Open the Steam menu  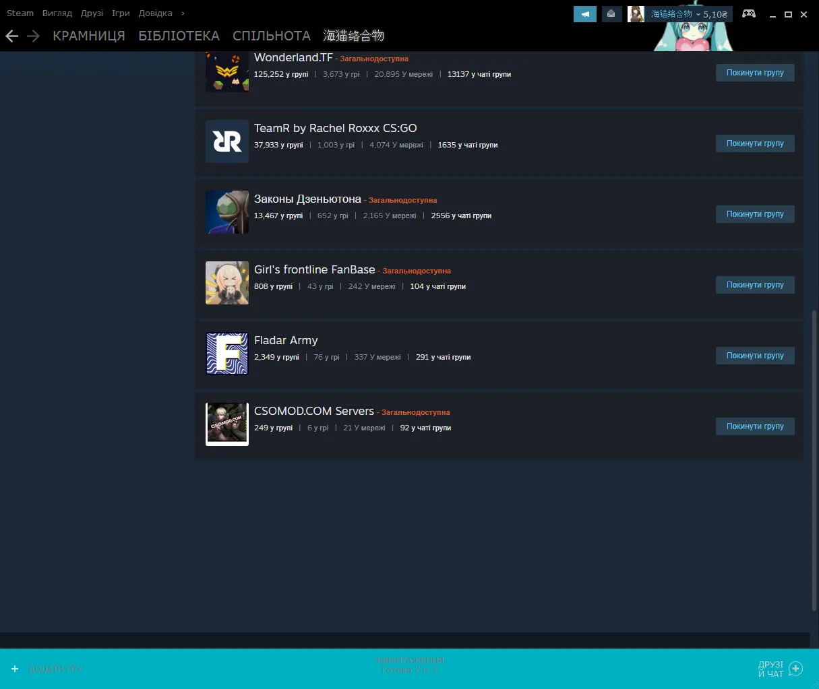pos(20,13)
